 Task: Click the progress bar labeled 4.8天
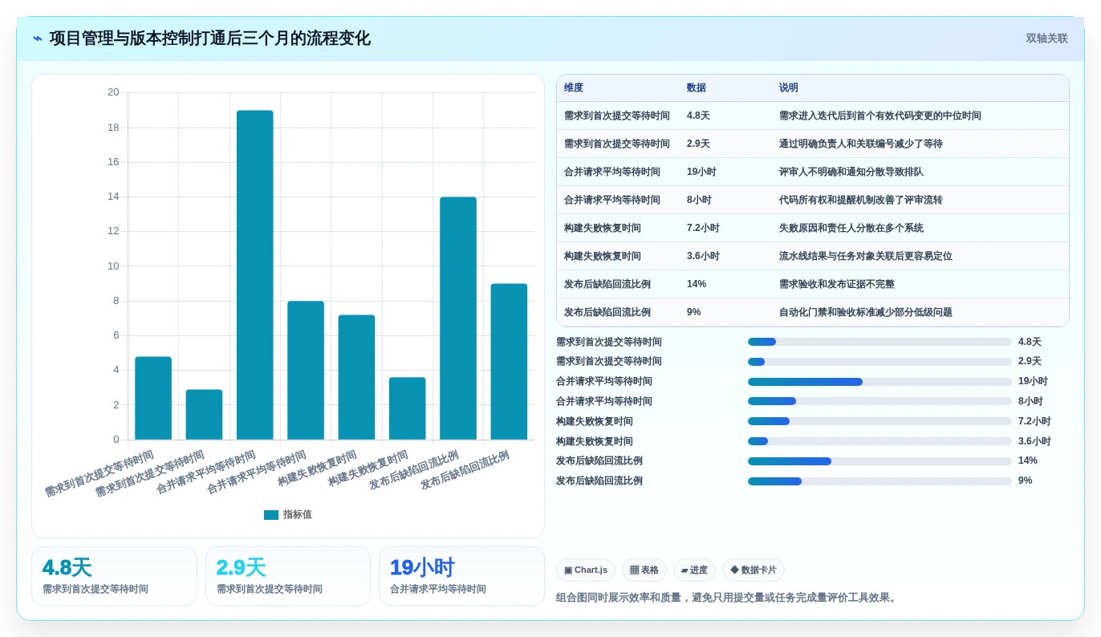tap(880, 342)
